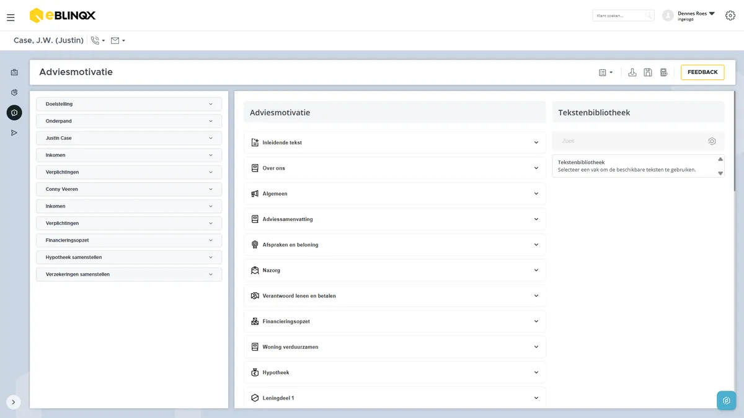Expand the Hypotheek samenstellen section

coord(129,257)
